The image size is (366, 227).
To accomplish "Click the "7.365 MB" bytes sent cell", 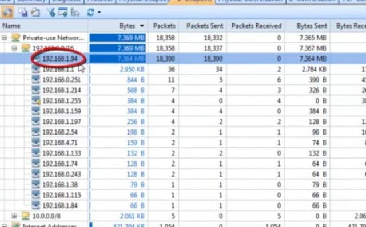I will click(313, 38).
